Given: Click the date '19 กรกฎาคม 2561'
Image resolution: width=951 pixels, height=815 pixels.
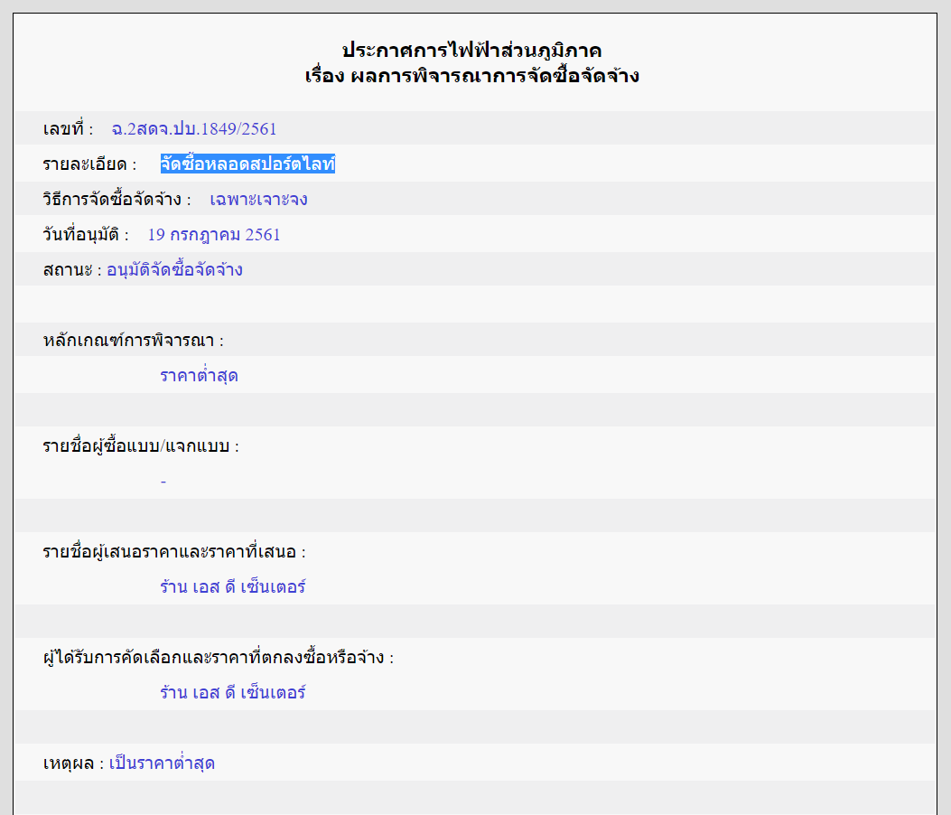Looking at the screenshot, I should 214,234.
